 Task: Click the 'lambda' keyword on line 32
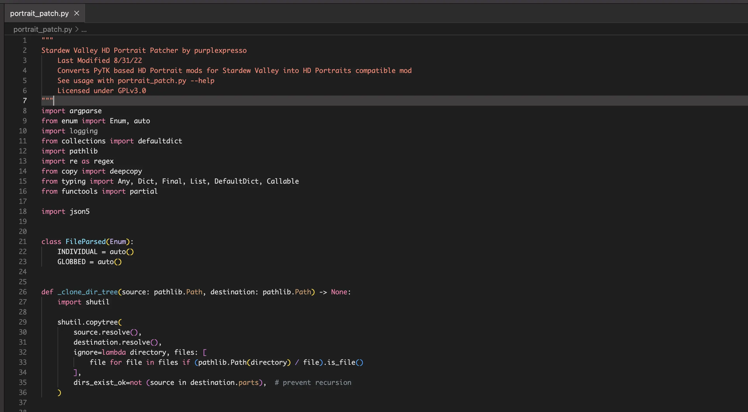114,352
